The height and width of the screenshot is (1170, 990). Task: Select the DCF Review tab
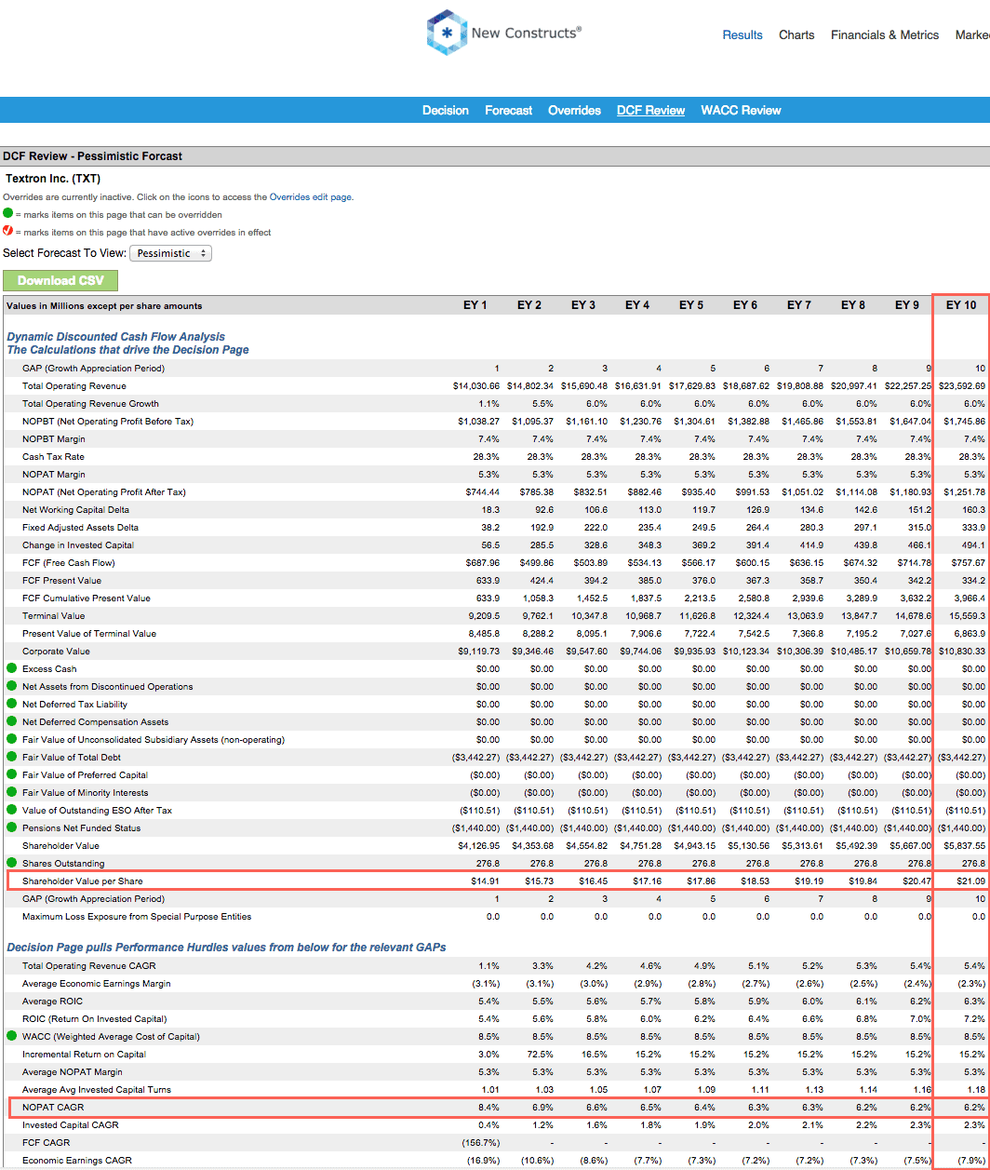point(650,110)
